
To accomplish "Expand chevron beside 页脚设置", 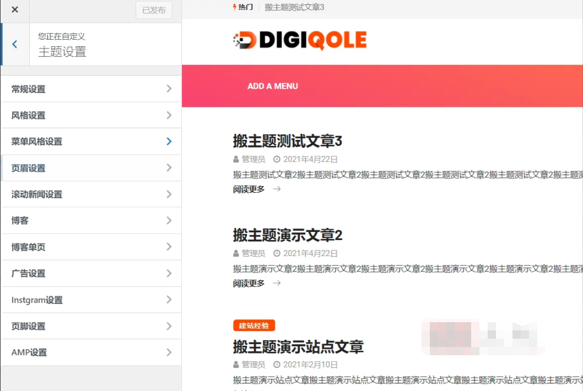I will click(x=169, y=326).
